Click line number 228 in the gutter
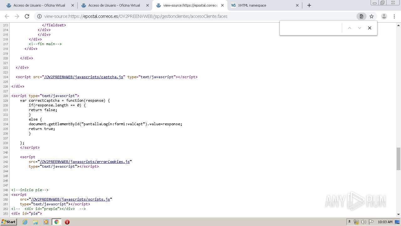 click(x=5, y=96)
